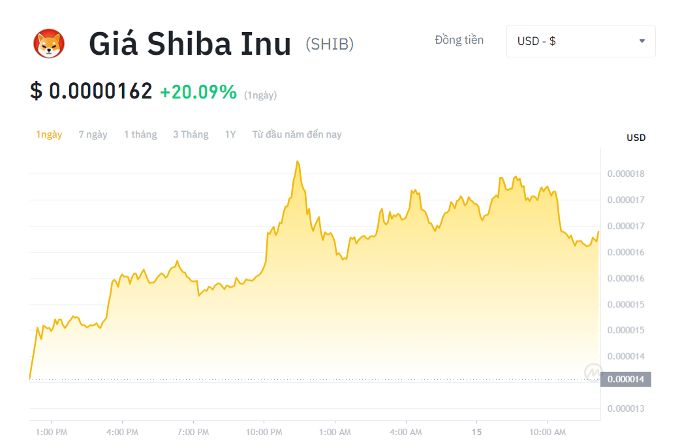
Task: Click the Đồng tiền label
Action: click(x=459, y=40)
